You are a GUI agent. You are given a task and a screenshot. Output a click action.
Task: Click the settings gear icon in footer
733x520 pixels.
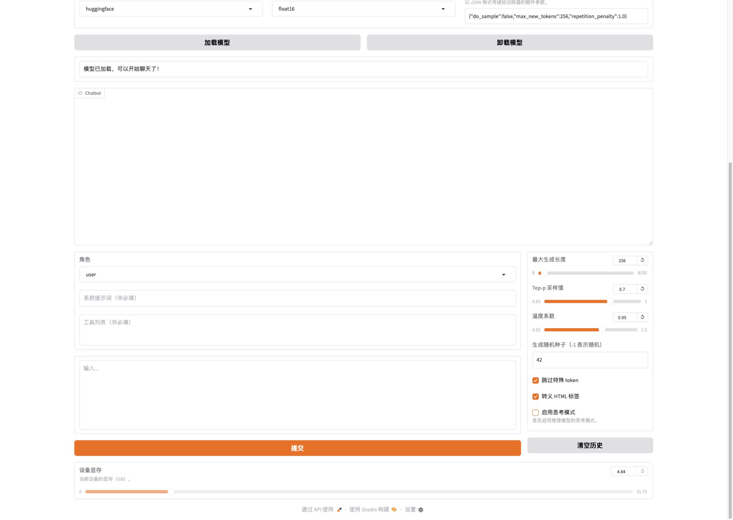pyautogui.click(x=421, y=510)
